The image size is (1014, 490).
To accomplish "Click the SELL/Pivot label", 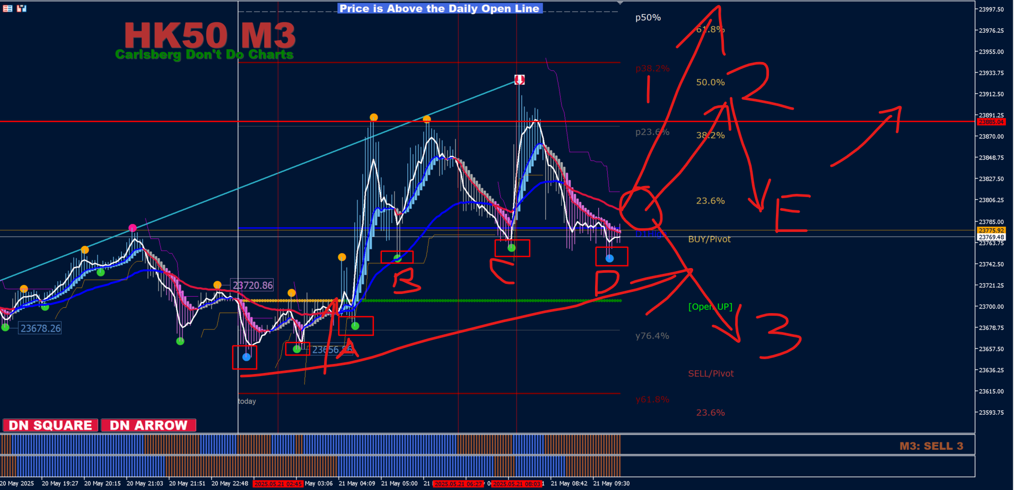I will coord(711,373).
